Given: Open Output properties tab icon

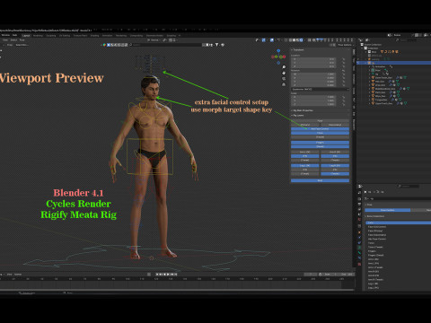Looking at the screenshot, I should [x=359, y=204].
